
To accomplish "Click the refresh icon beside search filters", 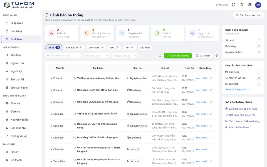I will point(160,56).
